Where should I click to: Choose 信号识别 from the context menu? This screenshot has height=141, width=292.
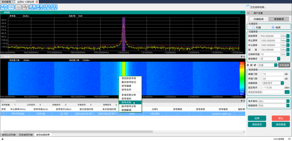(x=130, y=102)
